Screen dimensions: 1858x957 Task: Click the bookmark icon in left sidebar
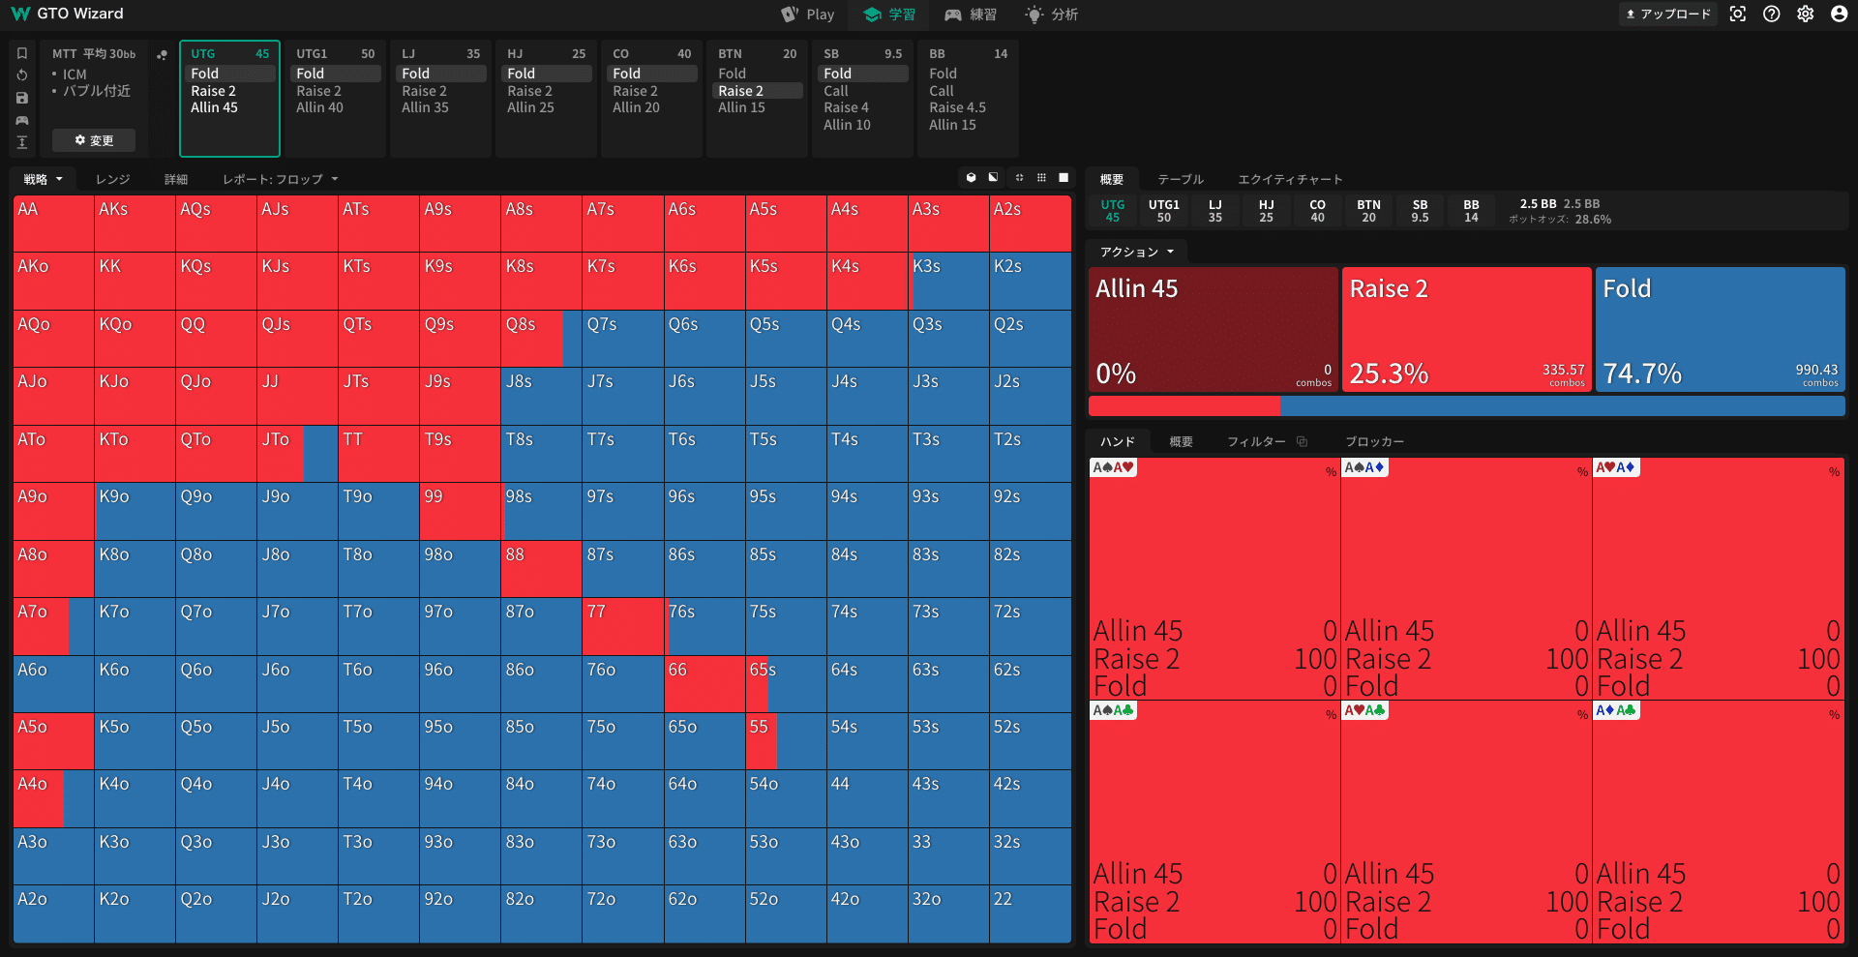point(22,53)
